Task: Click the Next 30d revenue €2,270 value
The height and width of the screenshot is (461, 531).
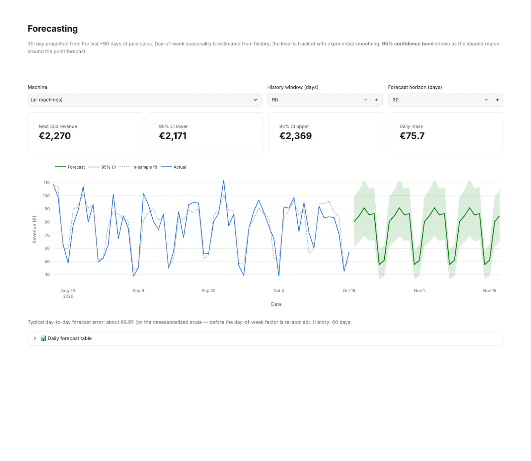Action: [55, 136]
